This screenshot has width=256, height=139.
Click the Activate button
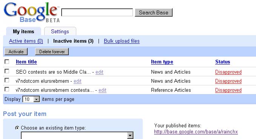(16, 52)
